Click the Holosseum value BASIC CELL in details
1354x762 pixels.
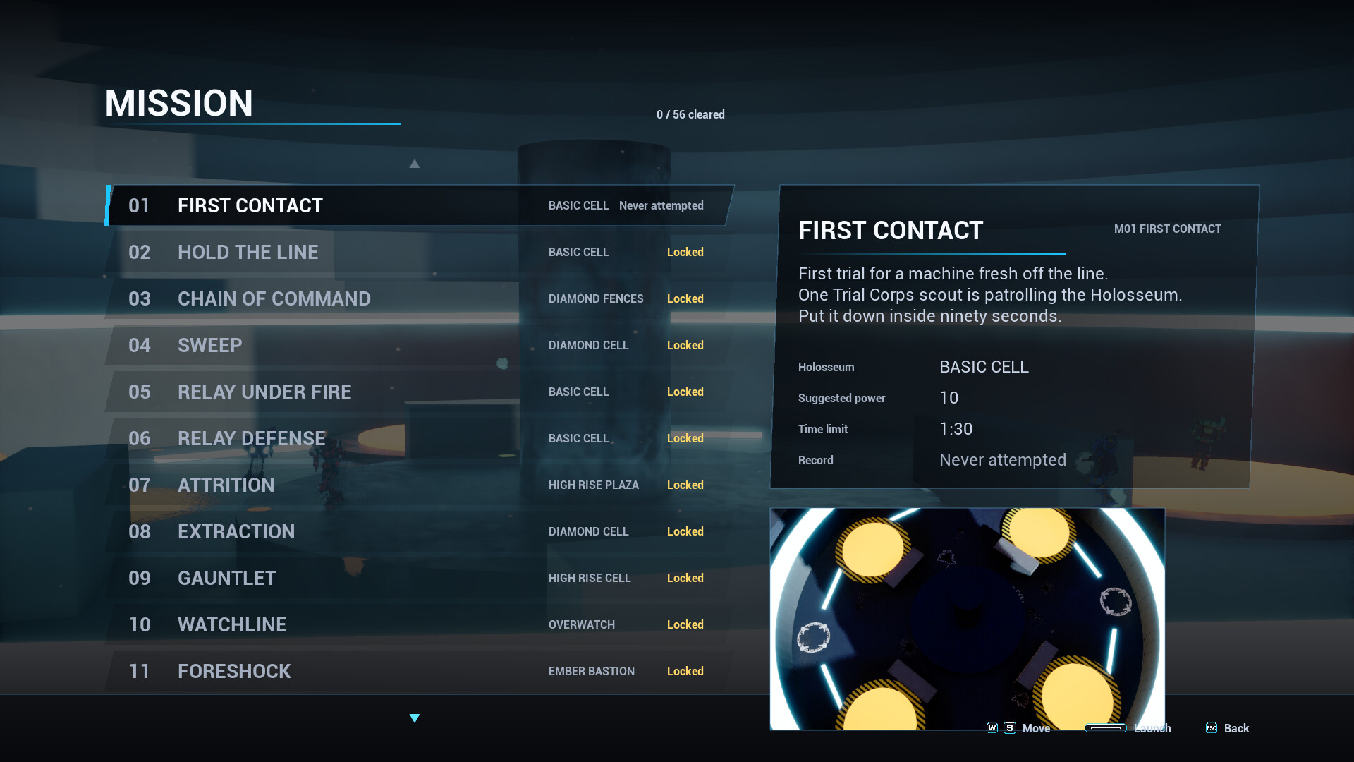(x=984, y=367)
